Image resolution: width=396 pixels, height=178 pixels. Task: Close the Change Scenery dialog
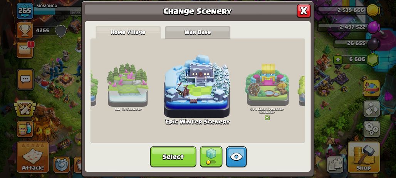click(x=304, y=11)
